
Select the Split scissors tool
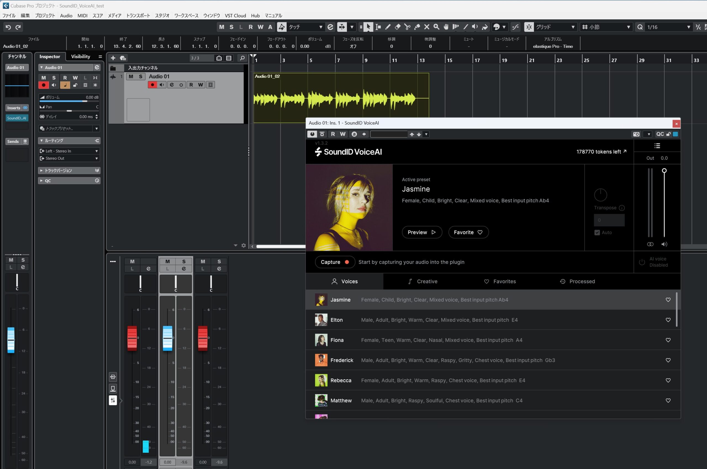point(407,27)
